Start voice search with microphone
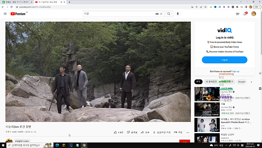Viewport: 262px width, 148px height. coord(178,14)
